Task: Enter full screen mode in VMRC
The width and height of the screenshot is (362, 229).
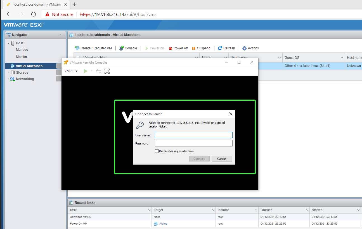Action: [107, 71]
